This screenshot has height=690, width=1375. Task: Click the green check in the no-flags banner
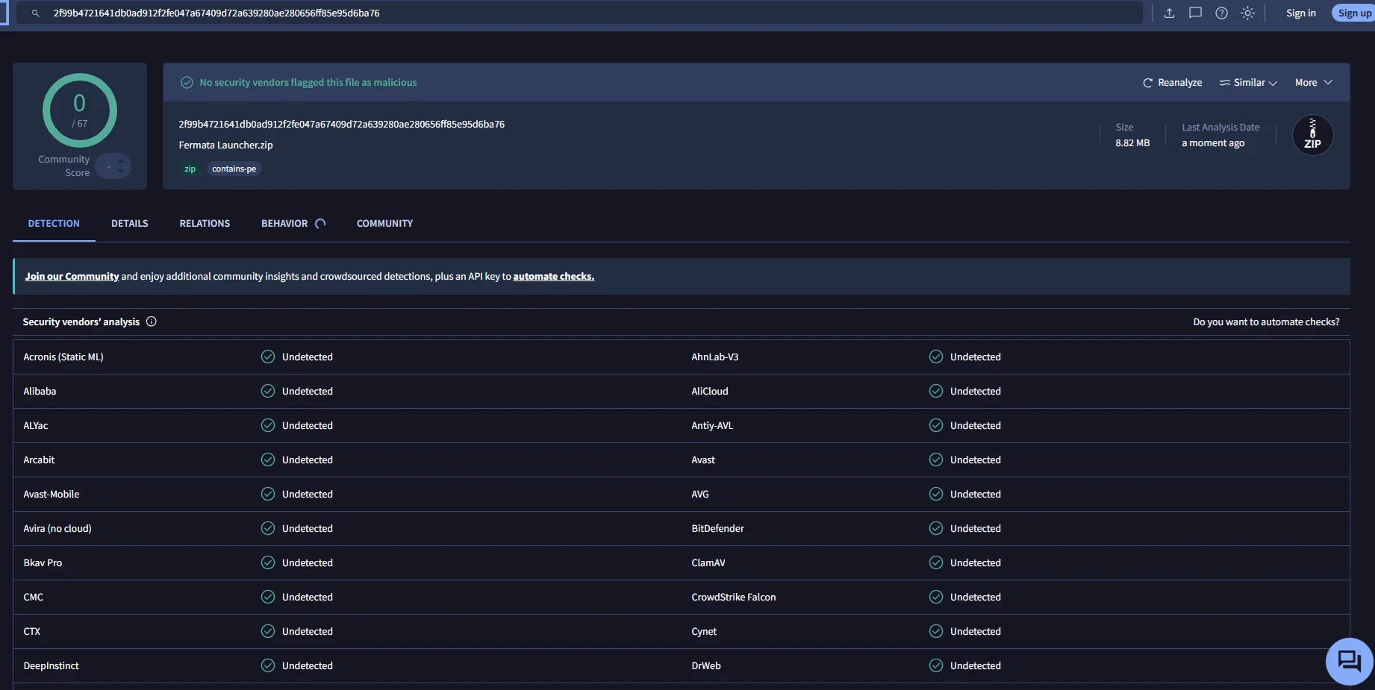click(x=187, y=83)
